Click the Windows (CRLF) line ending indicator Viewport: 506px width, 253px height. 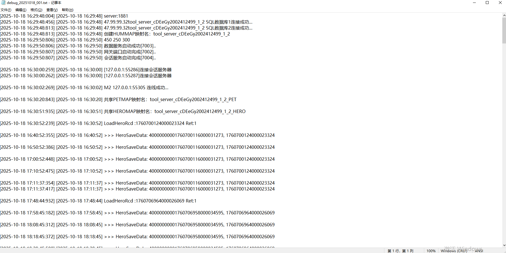(454, 251)
